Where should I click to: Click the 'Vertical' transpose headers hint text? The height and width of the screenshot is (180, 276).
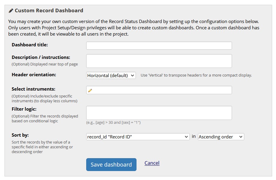pyautogui.click(x=196, y=75)
